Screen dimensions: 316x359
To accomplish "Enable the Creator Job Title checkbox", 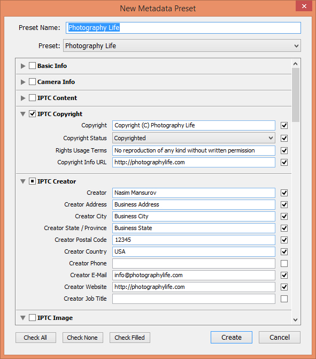I will (x=284, y=299).
